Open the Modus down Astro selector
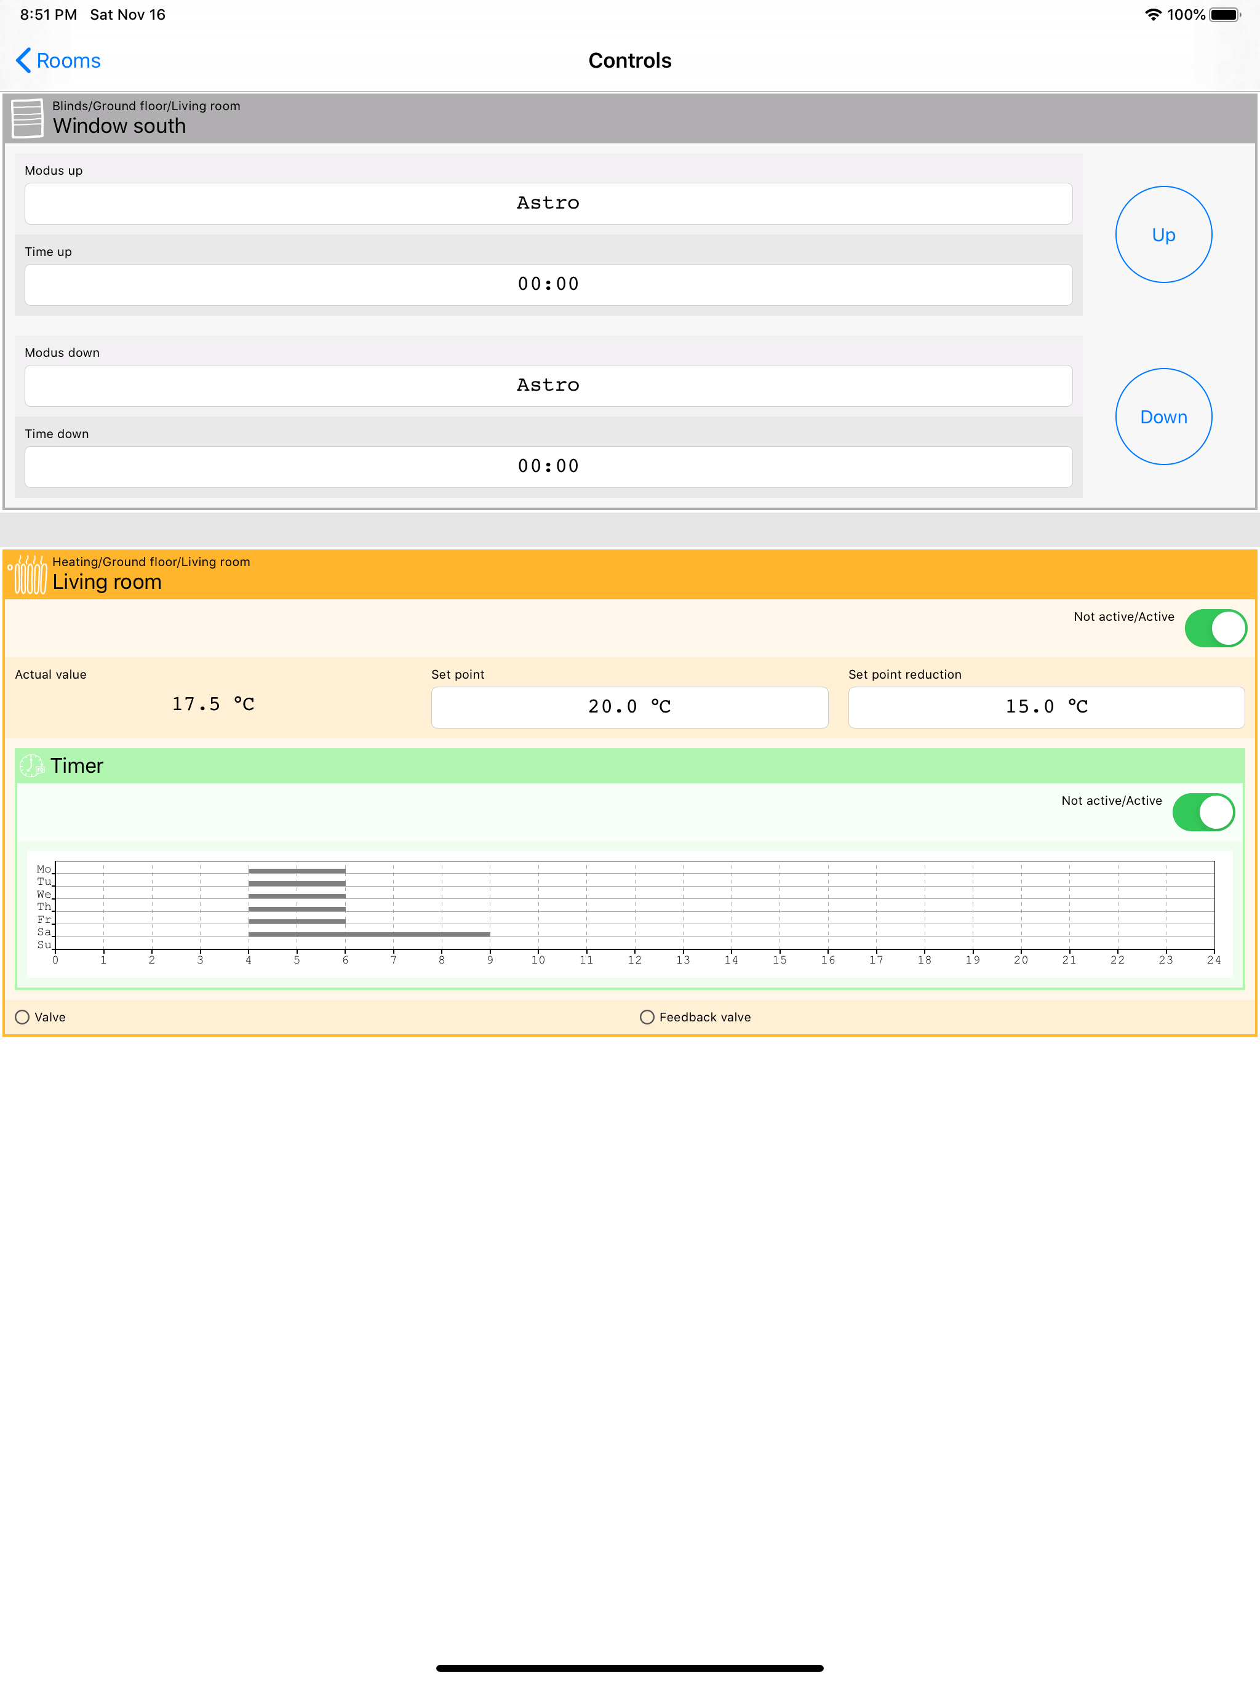Image resolution: width=1260 pixels, height=1681 pixels. [548, 385]
